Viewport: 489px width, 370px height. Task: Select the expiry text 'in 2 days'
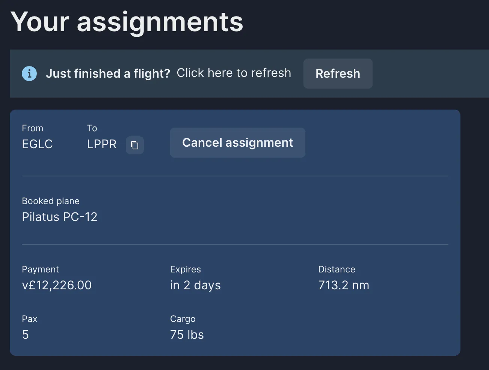[x=195, y=285]
